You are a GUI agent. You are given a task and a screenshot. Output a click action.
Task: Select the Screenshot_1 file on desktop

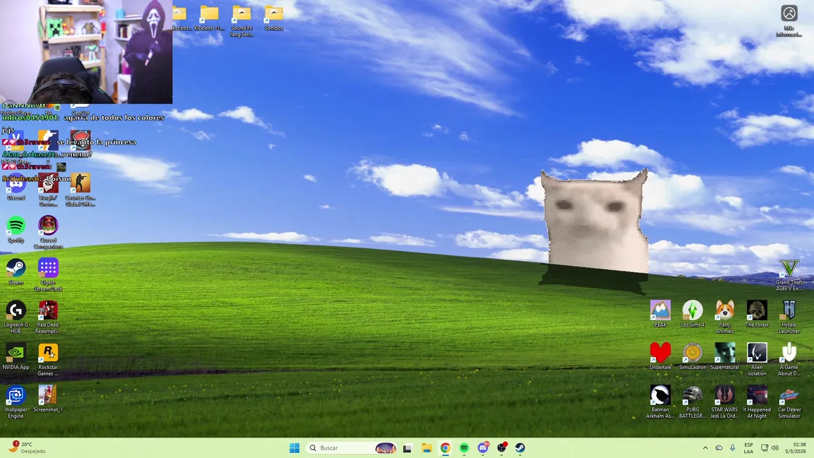pos(48,399)
